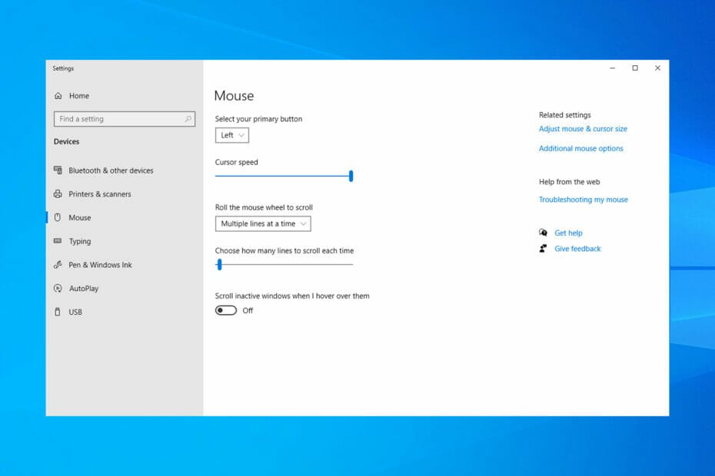The height and width of the screenshot is (476, 715).
Task: Click the Mouse icon in sidebar
Action: (58, 217)
